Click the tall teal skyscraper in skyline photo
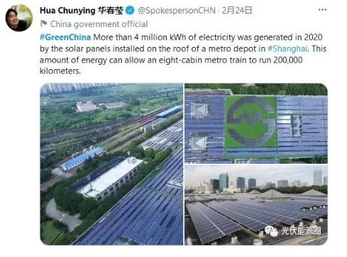347x257 pixels. click(x=224, y=182)
